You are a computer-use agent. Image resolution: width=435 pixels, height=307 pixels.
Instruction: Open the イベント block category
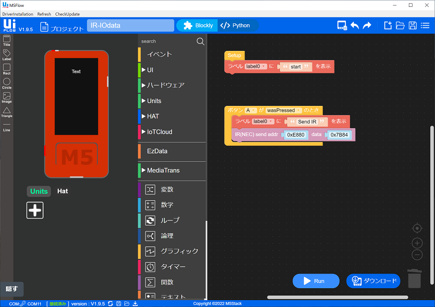[x=172, y=55]
